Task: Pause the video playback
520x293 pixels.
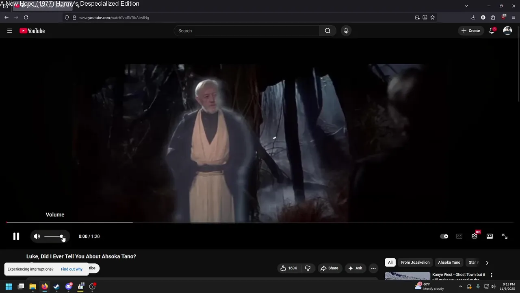Action: point(16,236)
